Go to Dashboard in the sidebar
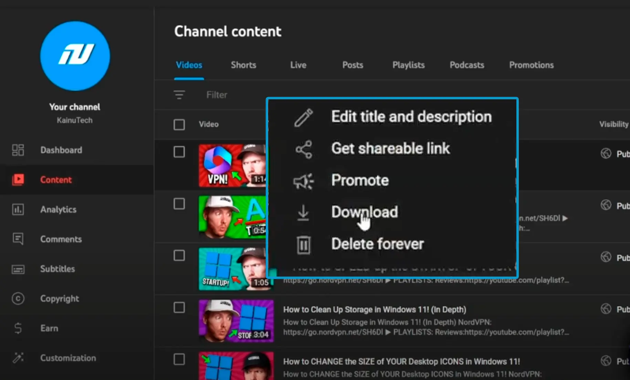The image size is (630, 380). coord(61,150)
